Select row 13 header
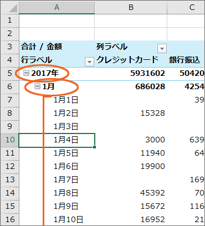 (x=9, y=180)
